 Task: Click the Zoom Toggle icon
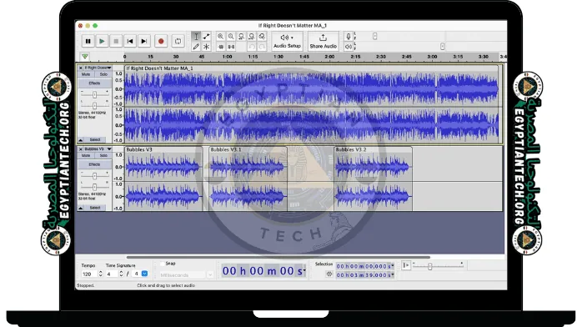pos(262,37)
